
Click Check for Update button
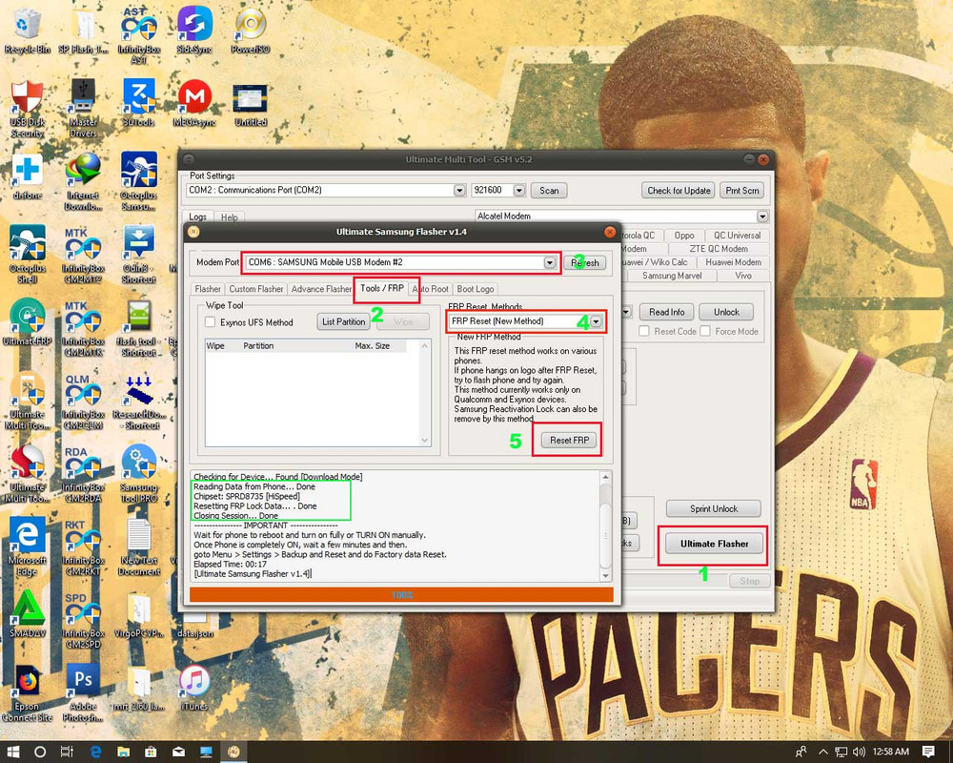tap(679, 191)
